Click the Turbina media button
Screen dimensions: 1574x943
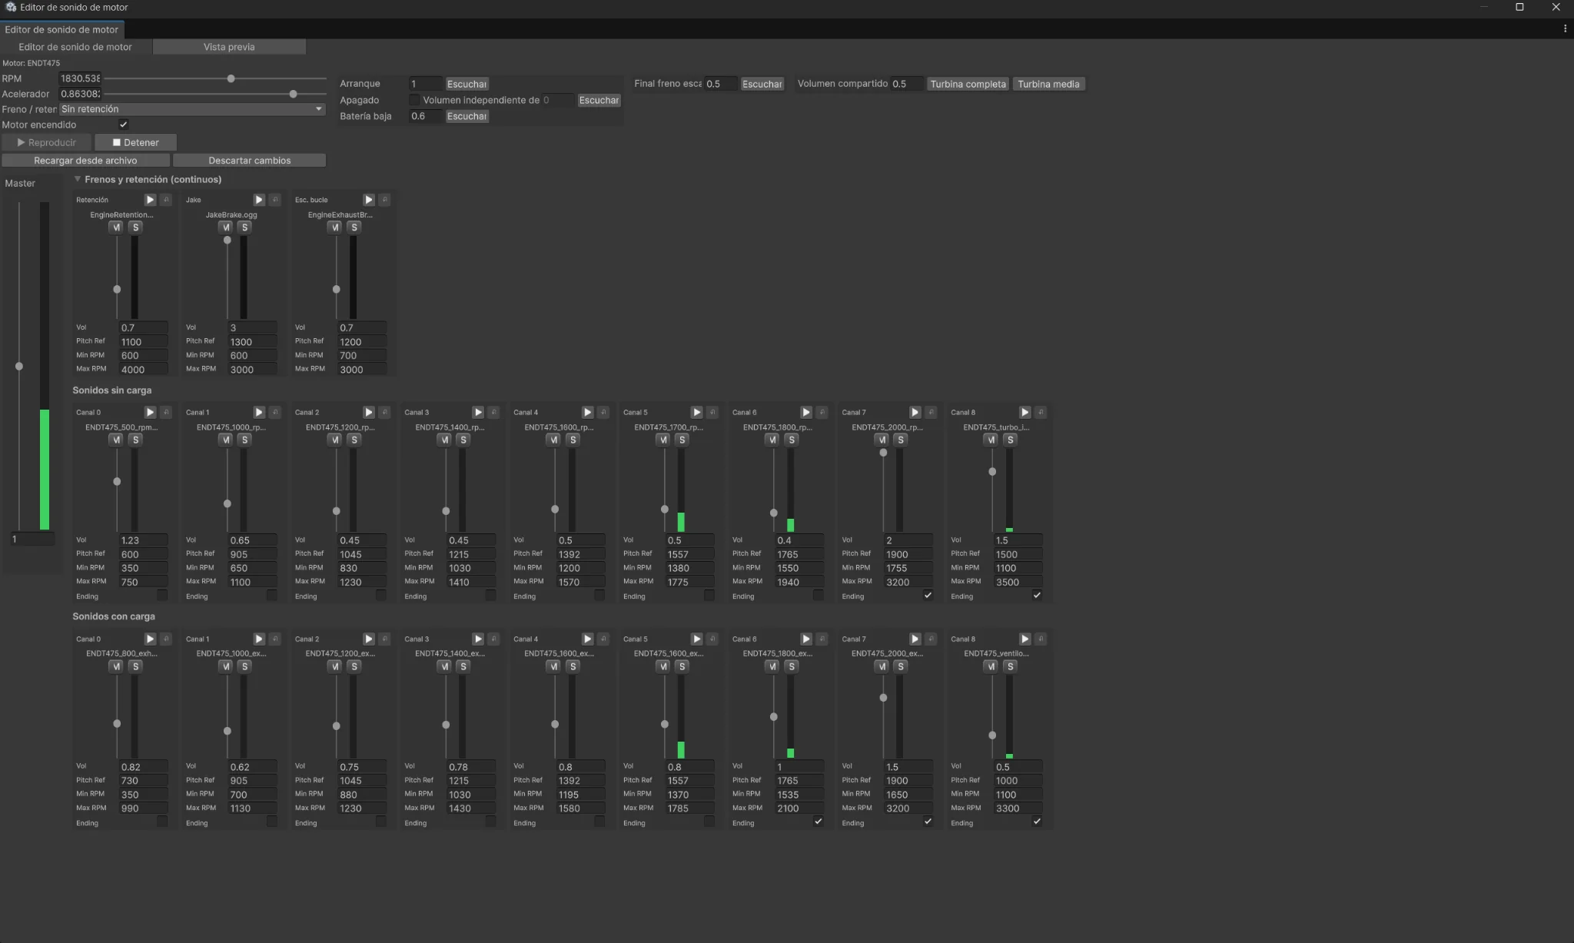tap(1048, 84)
